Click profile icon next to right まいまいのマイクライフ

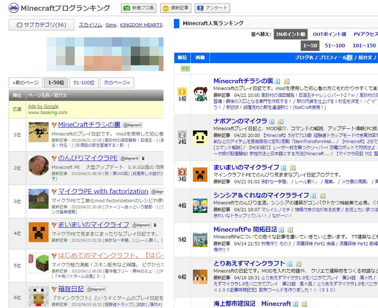point(284,168)
